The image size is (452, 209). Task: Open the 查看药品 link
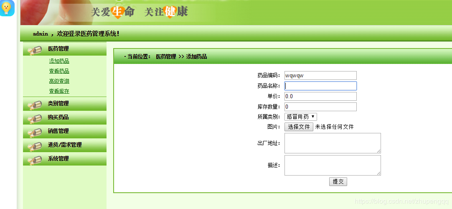point(59,71)
